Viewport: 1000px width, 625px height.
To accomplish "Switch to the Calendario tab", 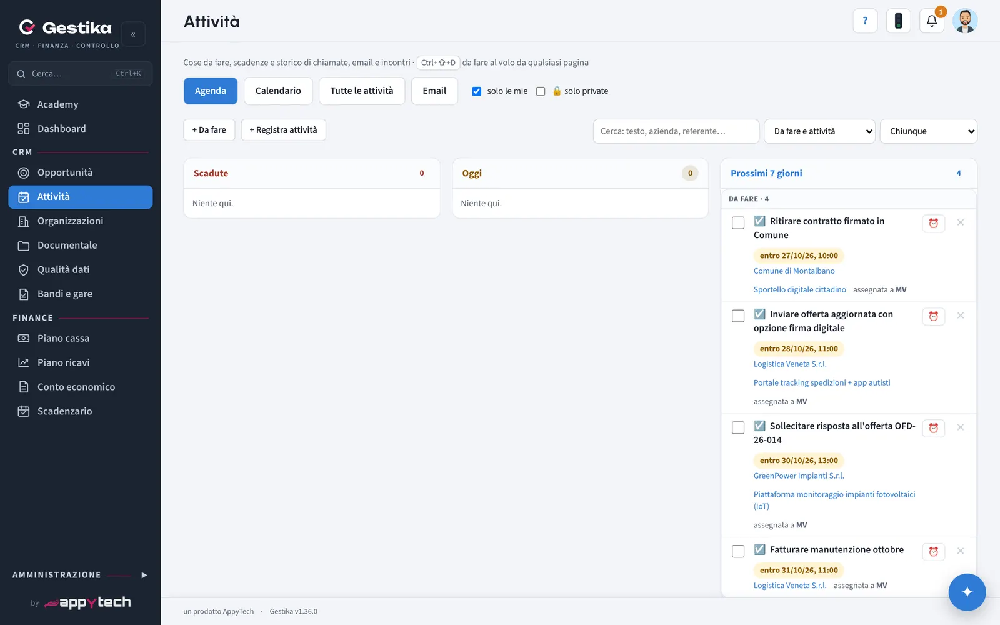I will click(278, 91).
